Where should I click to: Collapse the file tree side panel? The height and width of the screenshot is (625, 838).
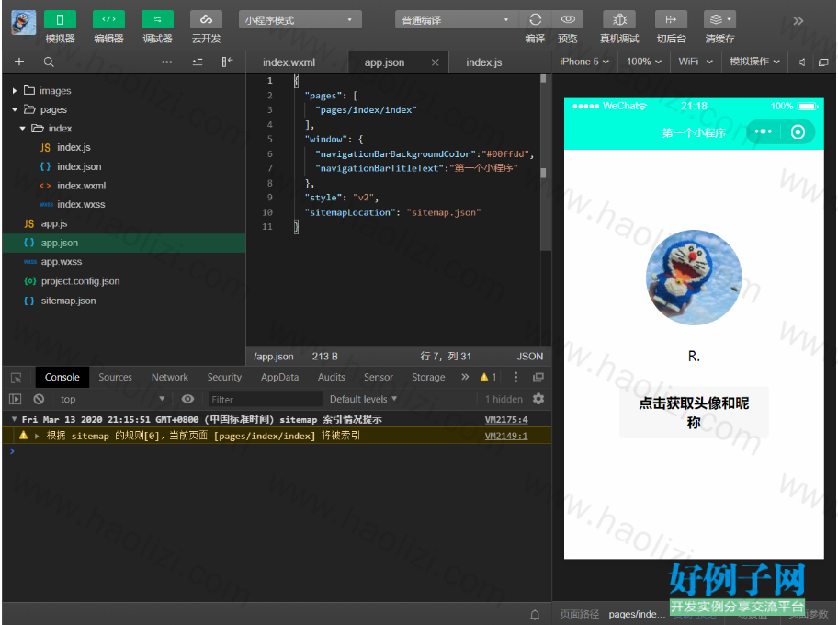(227, 62)
